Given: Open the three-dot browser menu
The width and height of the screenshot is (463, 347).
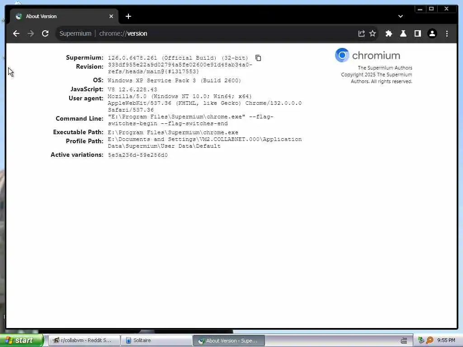Looking at the screenshot, I should (447, 33).
